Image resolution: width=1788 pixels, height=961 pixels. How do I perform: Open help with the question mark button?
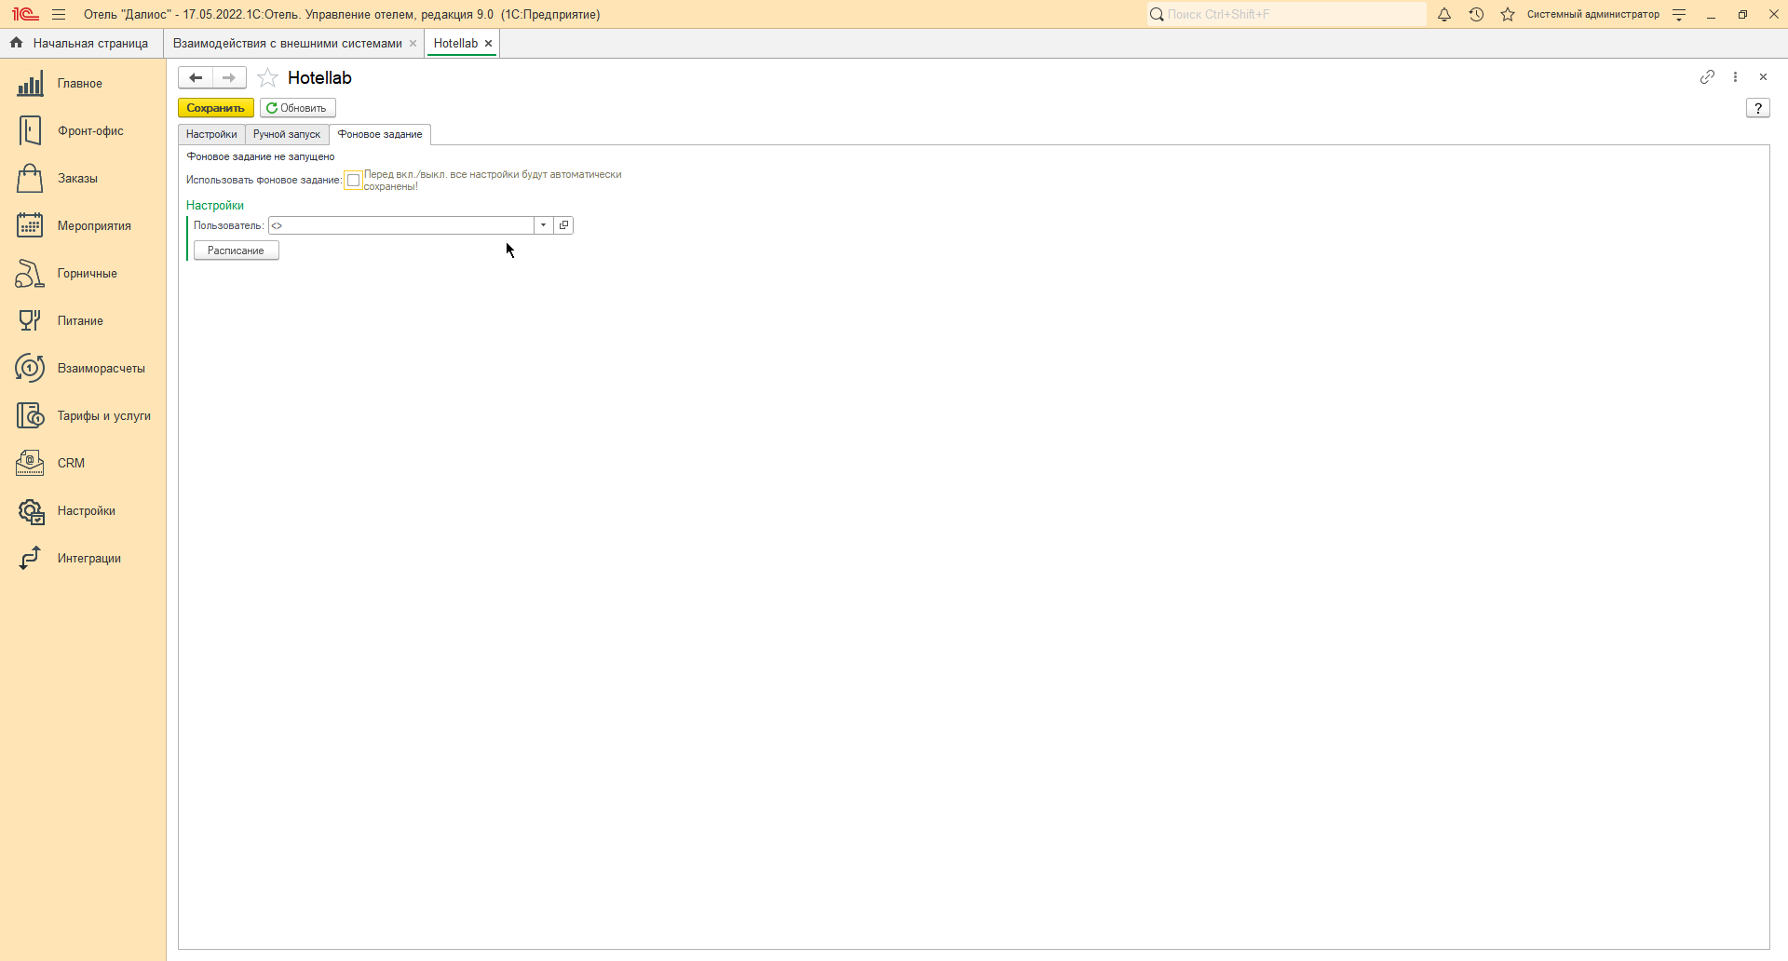[x=1758, y=108]
